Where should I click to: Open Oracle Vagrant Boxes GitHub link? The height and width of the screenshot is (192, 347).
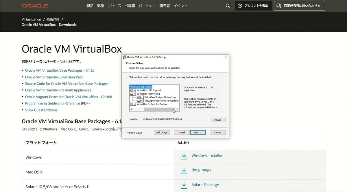[x=69, y=97]
